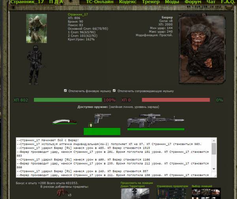Open the Форум link
This screenshot has width=237, height=199.
coord(192,2)
